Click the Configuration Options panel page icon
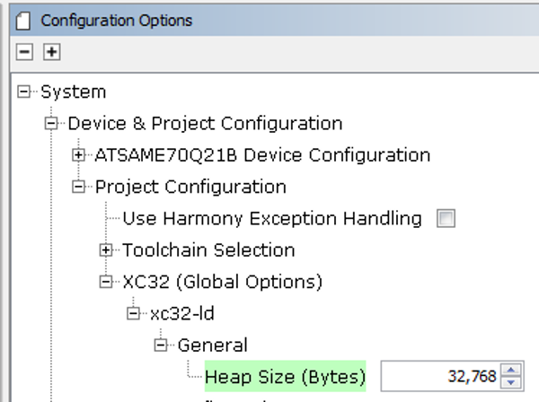 (x=23, y=21)
